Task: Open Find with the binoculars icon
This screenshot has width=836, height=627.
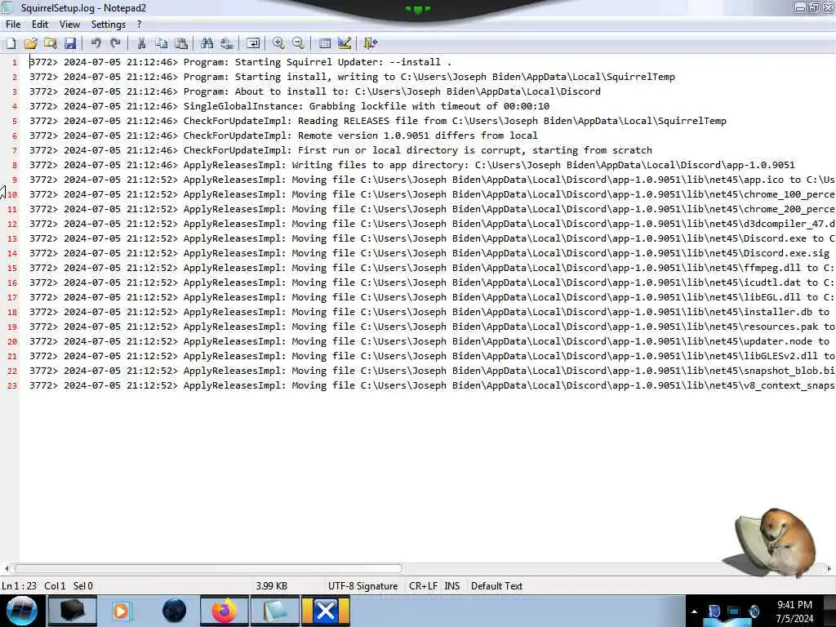Action: [207, 44]
